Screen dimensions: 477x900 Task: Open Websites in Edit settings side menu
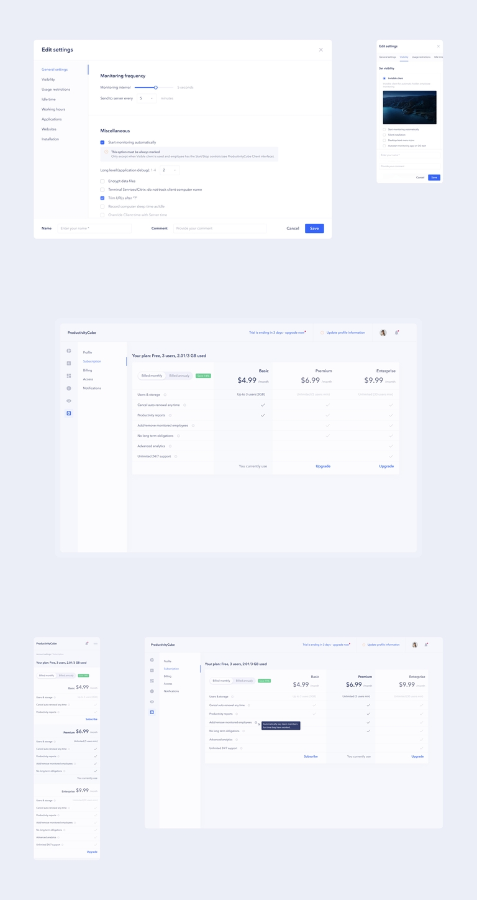pyautogui.click(x=49, y=129)
